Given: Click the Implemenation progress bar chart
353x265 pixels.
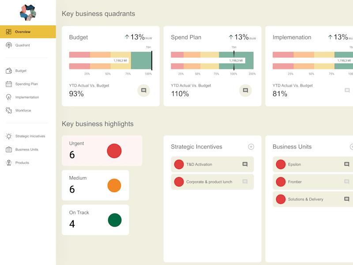Looking at the screenshot, I should point(313,61).
